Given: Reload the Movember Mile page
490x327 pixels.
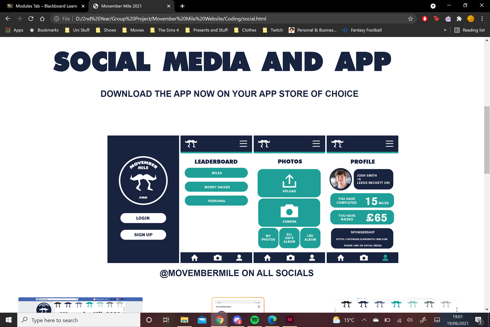Looking at the screenshot, I should 31,19.
